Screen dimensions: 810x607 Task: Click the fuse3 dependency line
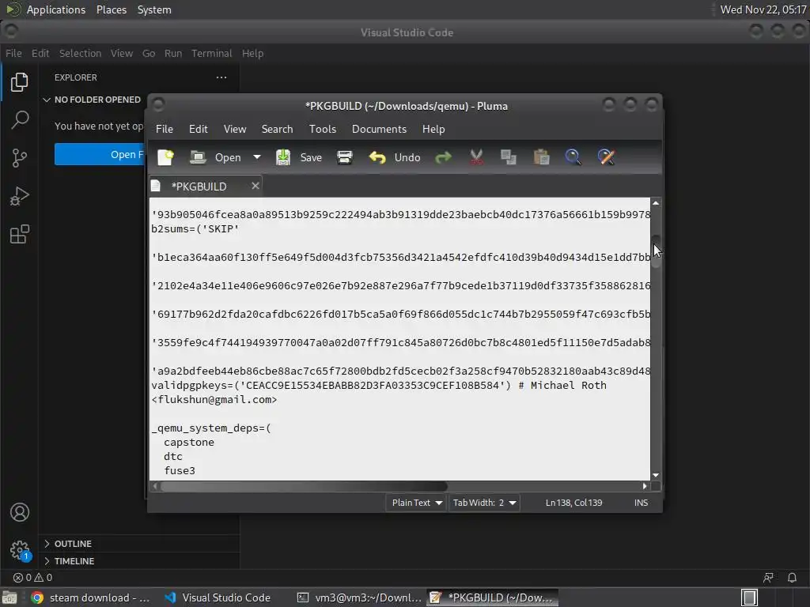pos(180,471)
